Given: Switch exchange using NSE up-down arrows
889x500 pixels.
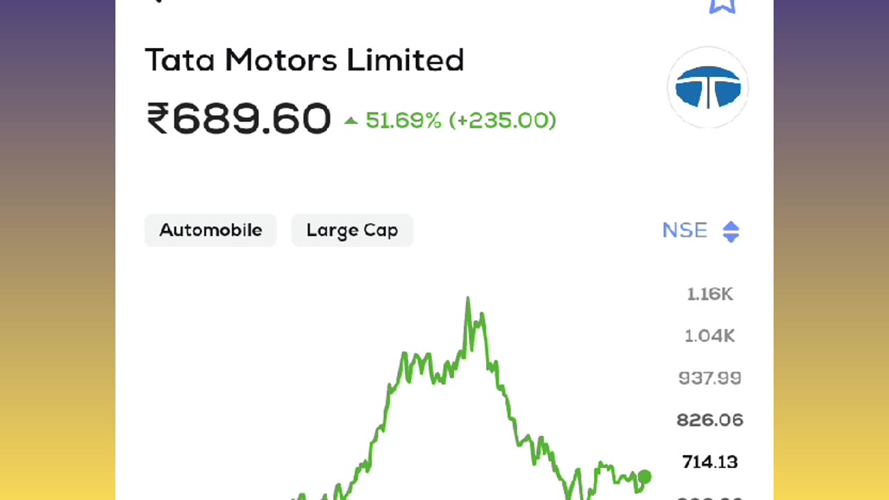Looking at the screenshot, I should point(731,231).
